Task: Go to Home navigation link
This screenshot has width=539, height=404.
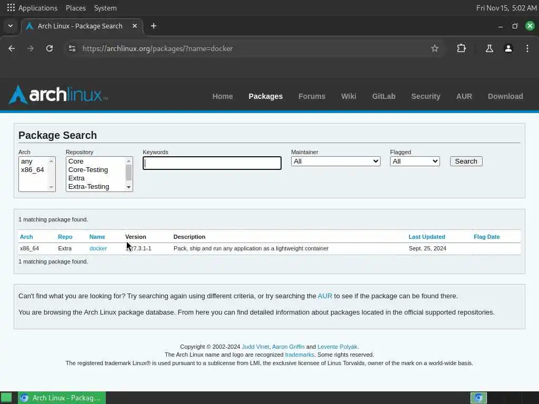Action: [x=223, y=97]
